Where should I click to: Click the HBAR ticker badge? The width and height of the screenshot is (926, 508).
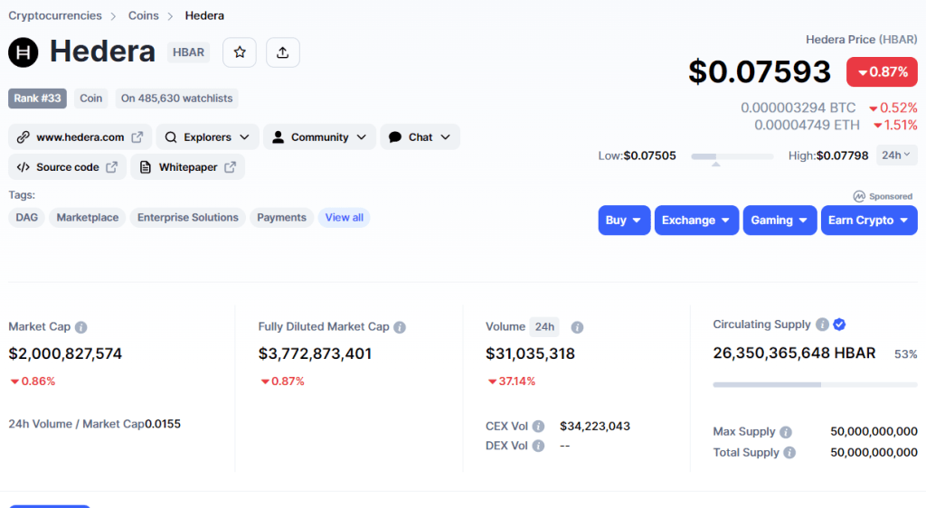point(188,52)
